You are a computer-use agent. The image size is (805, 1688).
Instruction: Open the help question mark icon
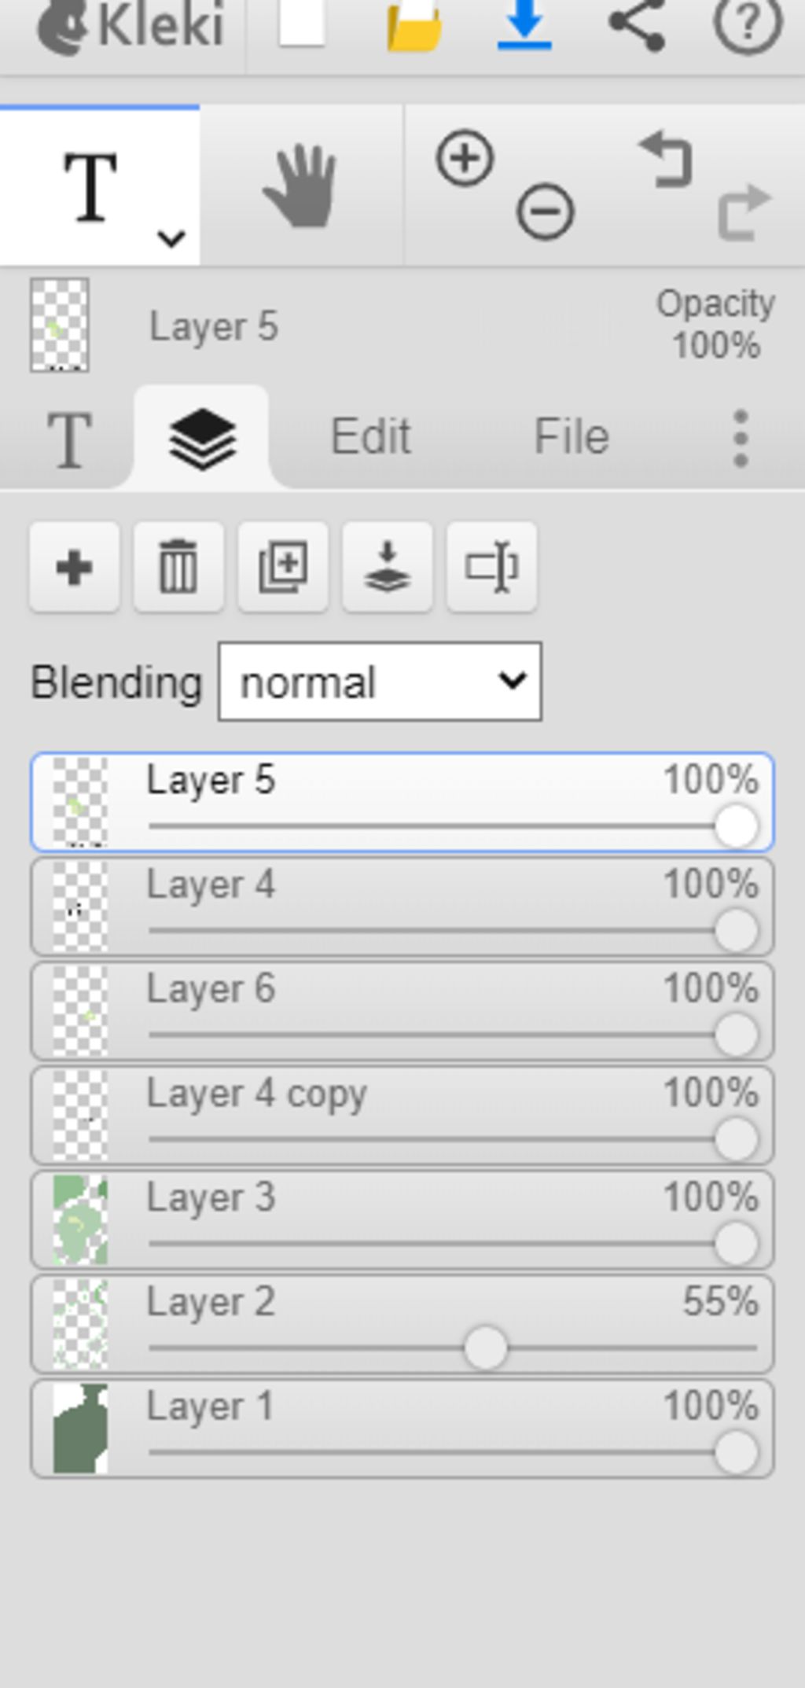point(747,24)
